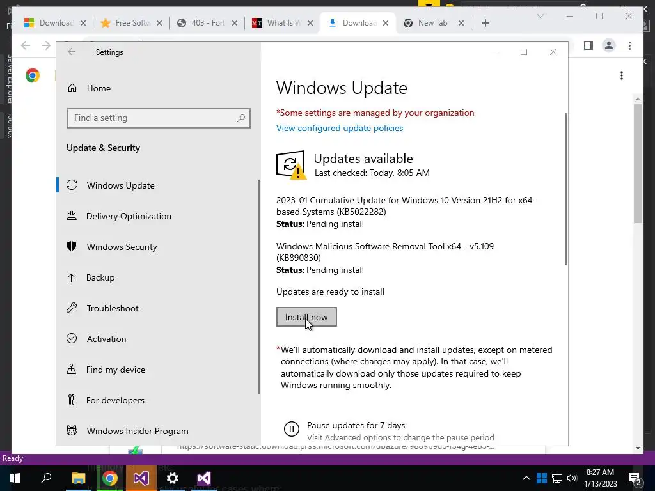The image size is (655, 491).
Task: Click the search magnifier in Find a setting
Action: 241,118
